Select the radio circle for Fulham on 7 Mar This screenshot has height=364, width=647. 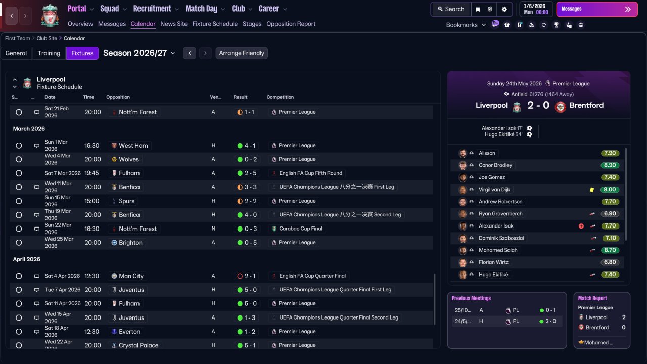click(19, 173)
